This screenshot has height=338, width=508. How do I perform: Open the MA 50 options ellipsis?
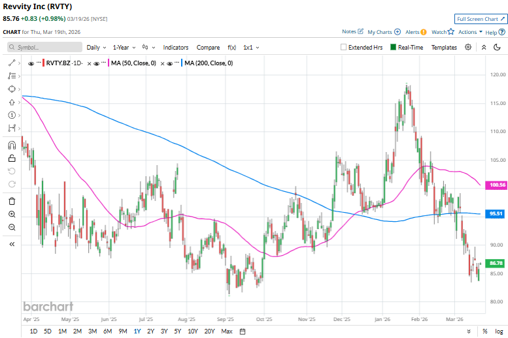pyautogui.click(x=104, y=63)
